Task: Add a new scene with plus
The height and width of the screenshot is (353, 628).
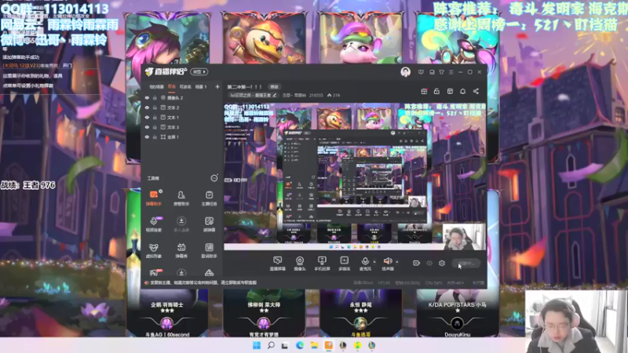Action: (217, 86)
